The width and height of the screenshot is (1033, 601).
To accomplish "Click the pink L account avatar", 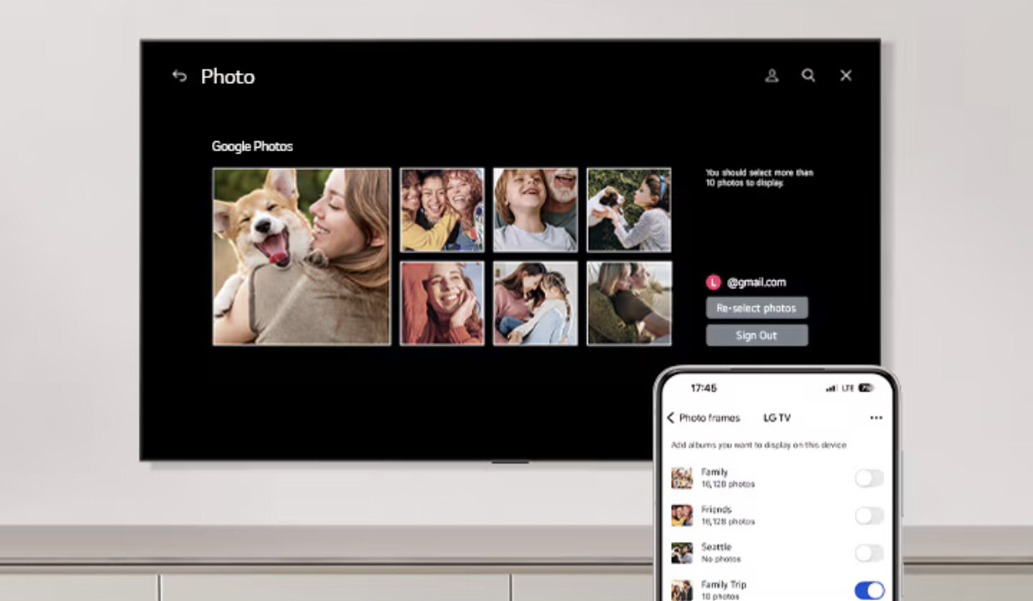I will pyautogui.click(x=713, y=283).
